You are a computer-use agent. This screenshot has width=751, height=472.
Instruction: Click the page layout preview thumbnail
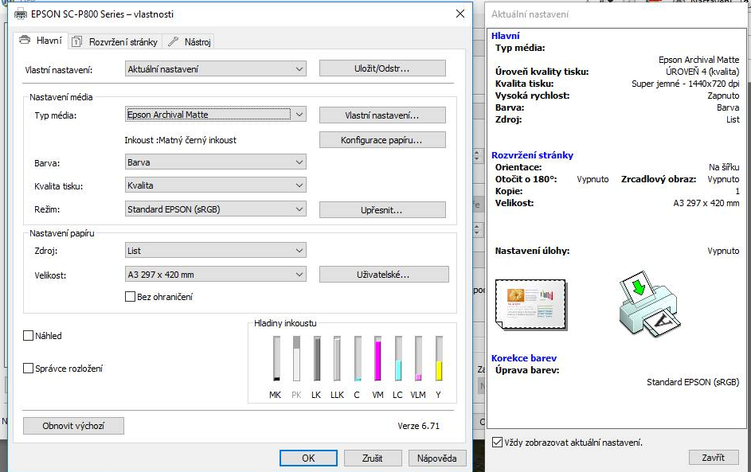[x=531, y=305]
